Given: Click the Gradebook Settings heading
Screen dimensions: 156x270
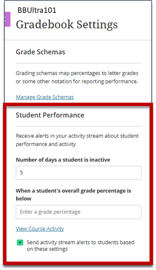Looking at the screenshot, I should [67, 25].
